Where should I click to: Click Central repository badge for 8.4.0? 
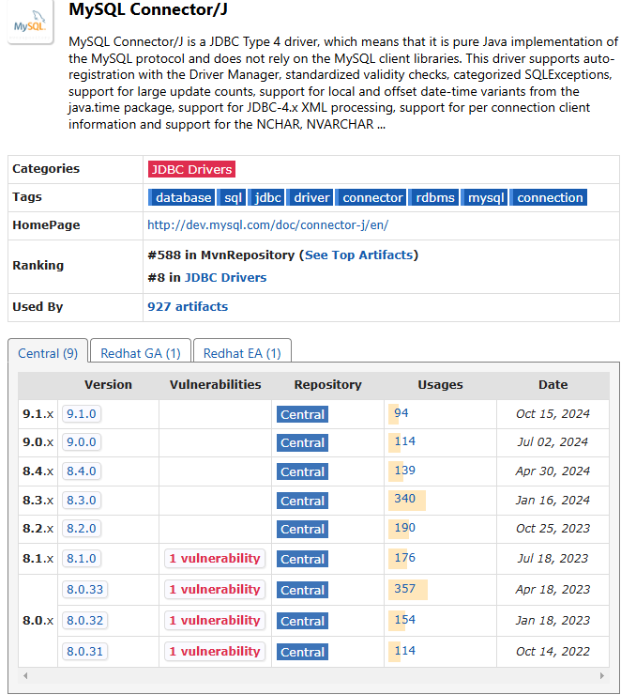coord(302,471)
